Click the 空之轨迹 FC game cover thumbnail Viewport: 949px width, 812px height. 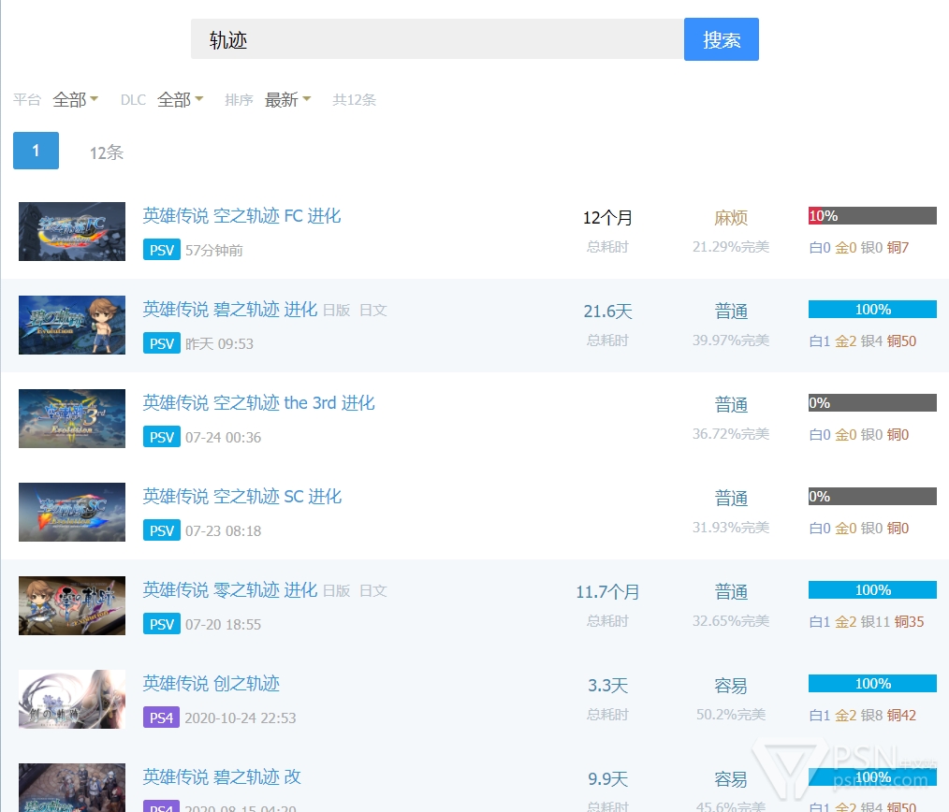point(72,231)
